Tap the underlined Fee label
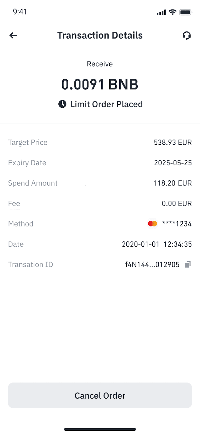This screenshot has height=435, width=200. pyautogui.click(x=14, y=204)
